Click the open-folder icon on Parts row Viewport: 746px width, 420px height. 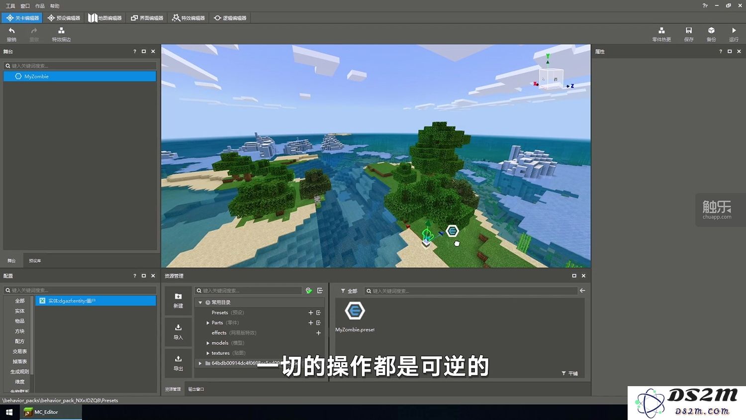[318, 323]
